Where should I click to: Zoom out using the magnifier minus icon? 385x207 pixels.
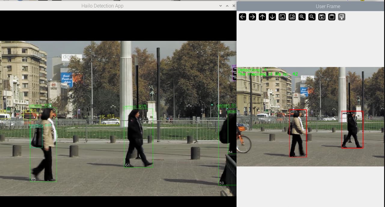pos(312,17)
